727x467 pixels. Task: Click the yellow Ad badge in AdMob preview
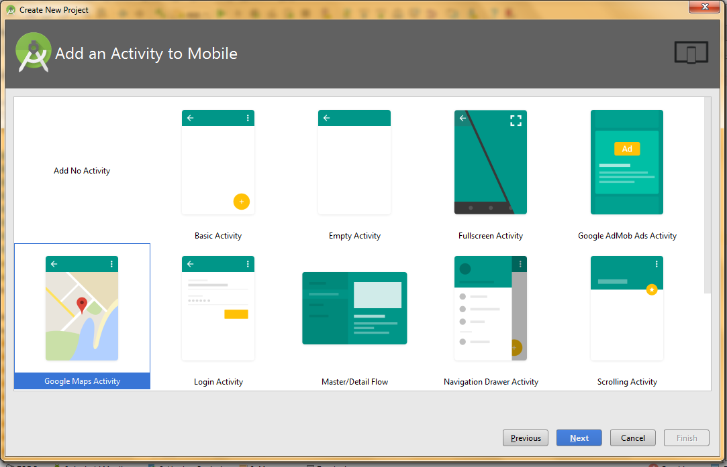click(x=626, y=149)
